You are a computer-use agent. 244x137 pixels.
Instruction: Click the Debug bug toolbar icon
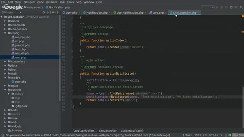tap(222, 7)
